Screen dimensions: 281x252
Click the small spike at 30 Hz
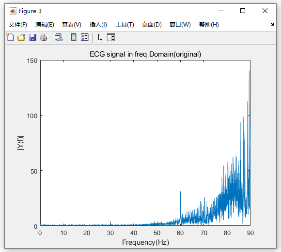[110, 223]
